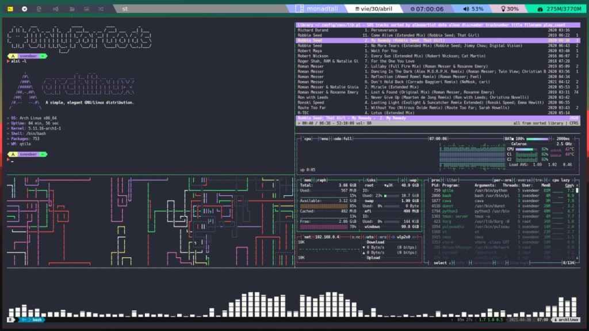
Task: Open the bpytop menu option
Action: click(324, 138)
